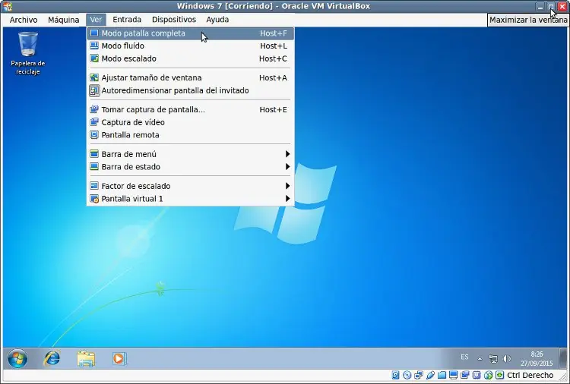Select Modo patalla completa in Ver menu
This screenshot has height=384, width=570.
pyautogui.click(x=191, y=33)
